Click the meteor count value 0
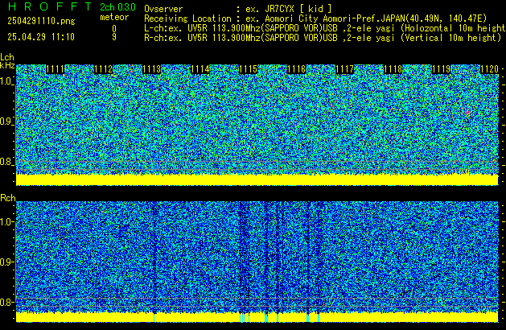 [114, 29]
